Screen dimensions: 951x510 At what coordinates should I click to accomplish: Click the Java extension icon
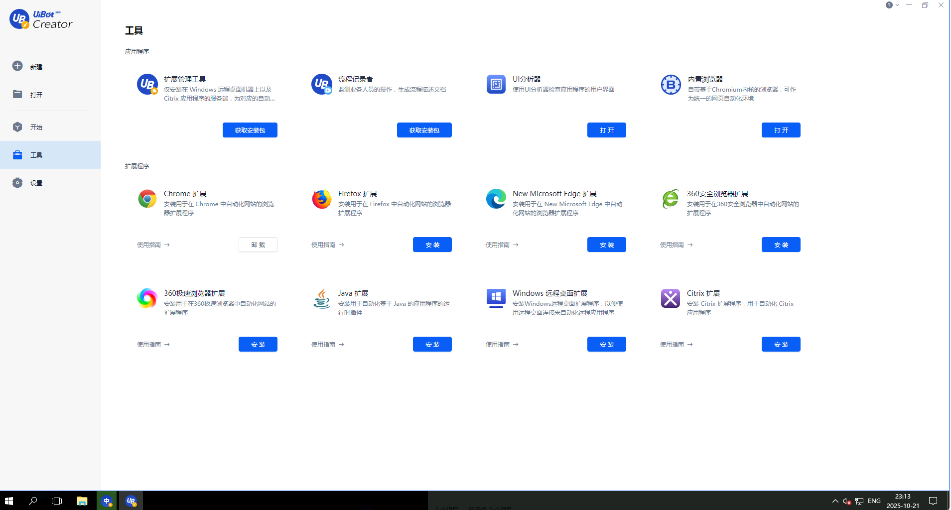321,298
